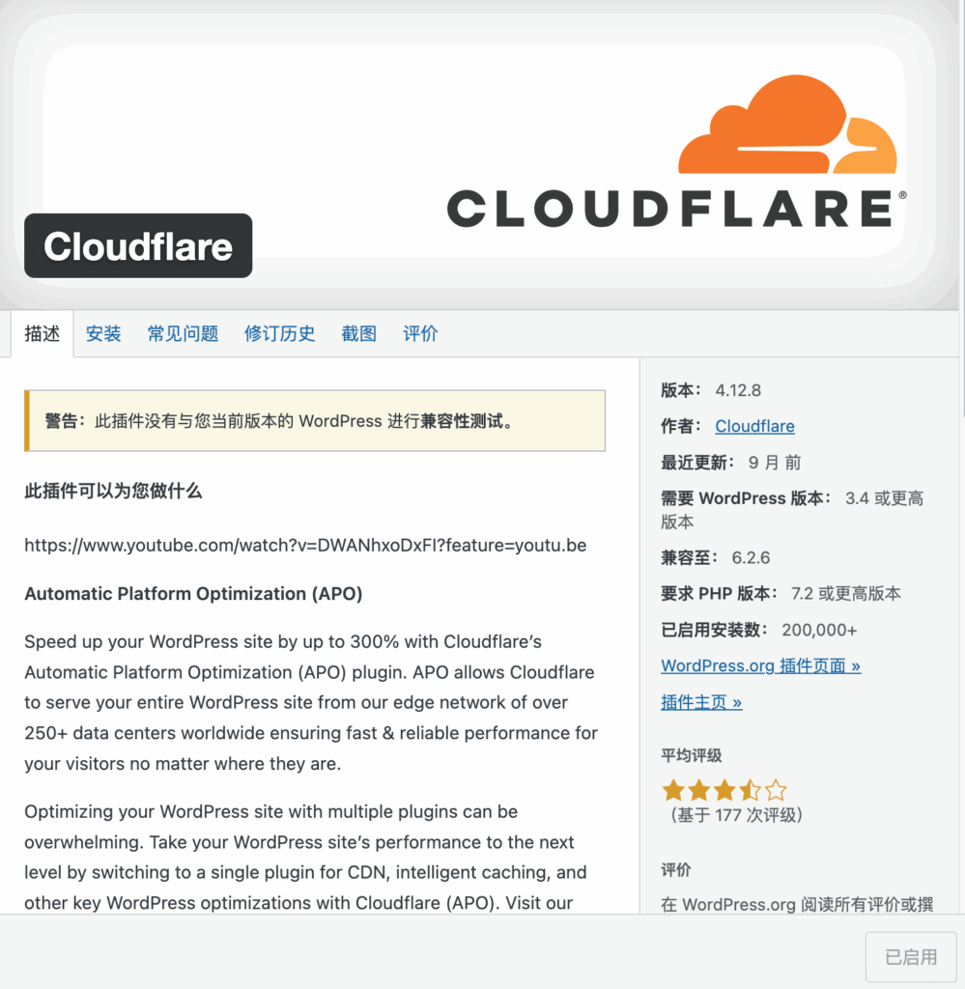Viewport: 965px width, 989px height.
Task: Switch to the 安装 tab
Action: 103,333
